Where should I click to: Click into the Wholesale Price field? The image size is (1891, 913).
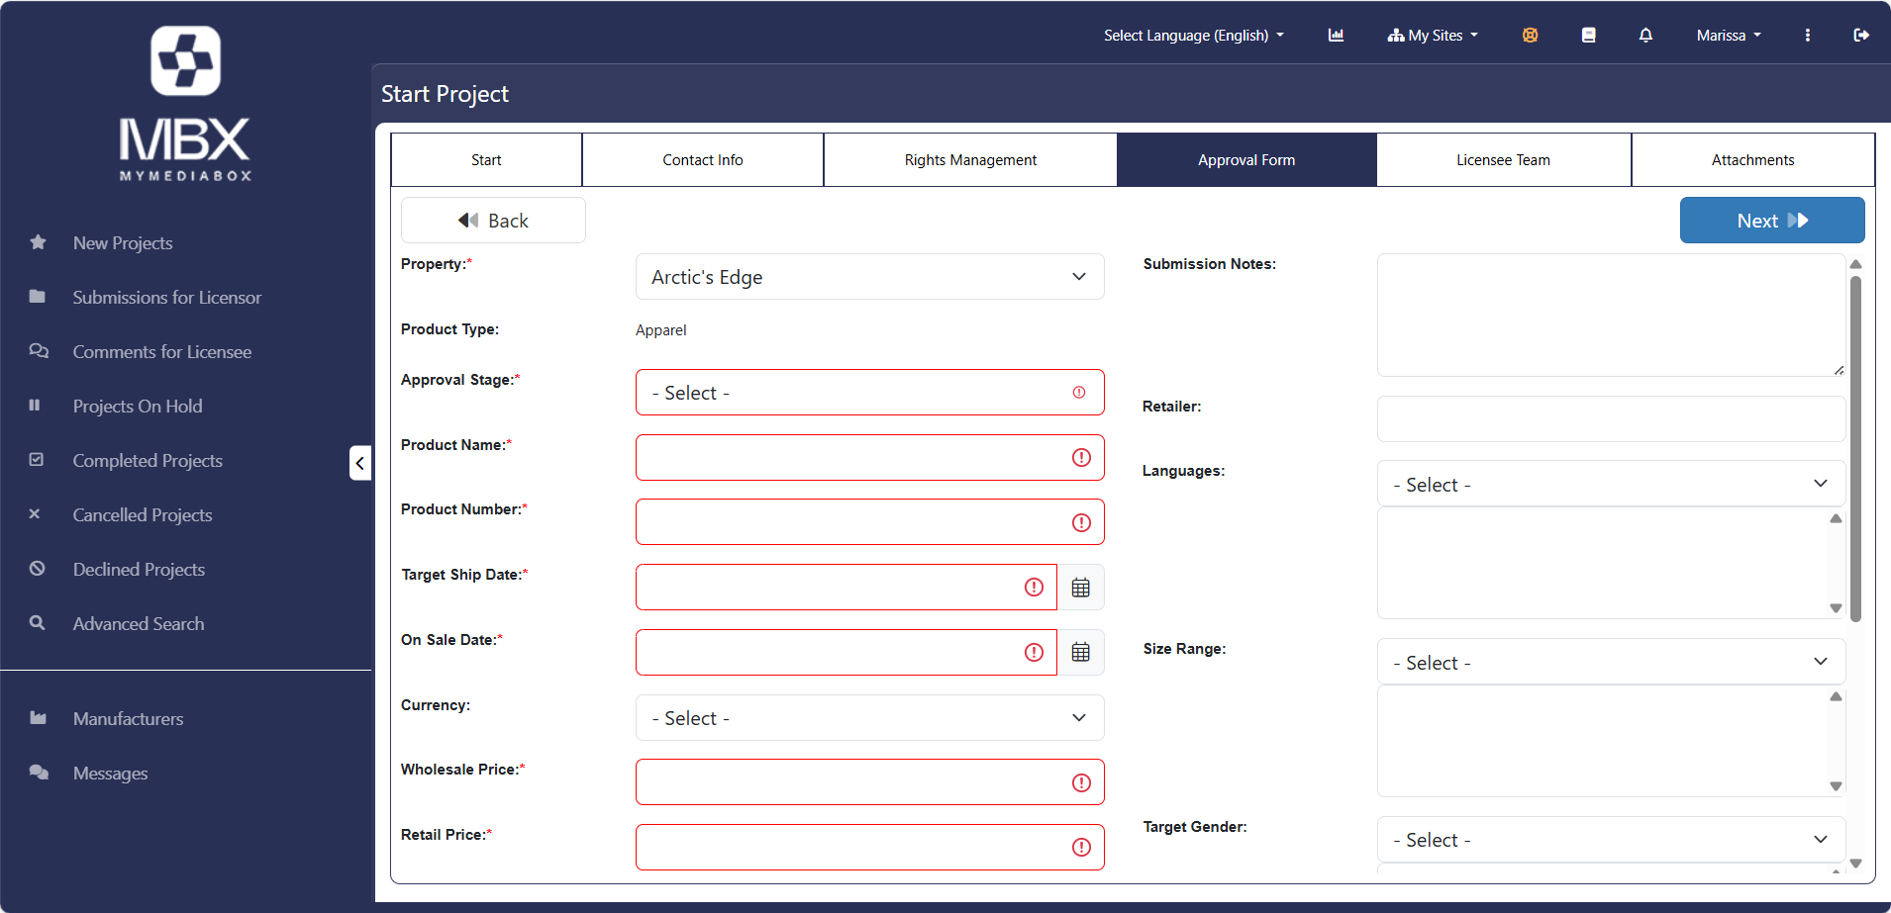click(x=869, y=782)
